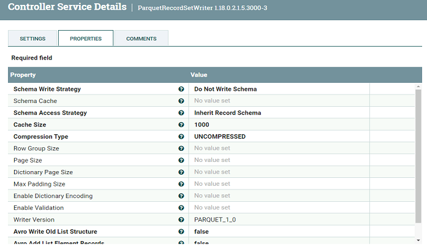Select the Max Padding Size property name

[x=39, y=184]
